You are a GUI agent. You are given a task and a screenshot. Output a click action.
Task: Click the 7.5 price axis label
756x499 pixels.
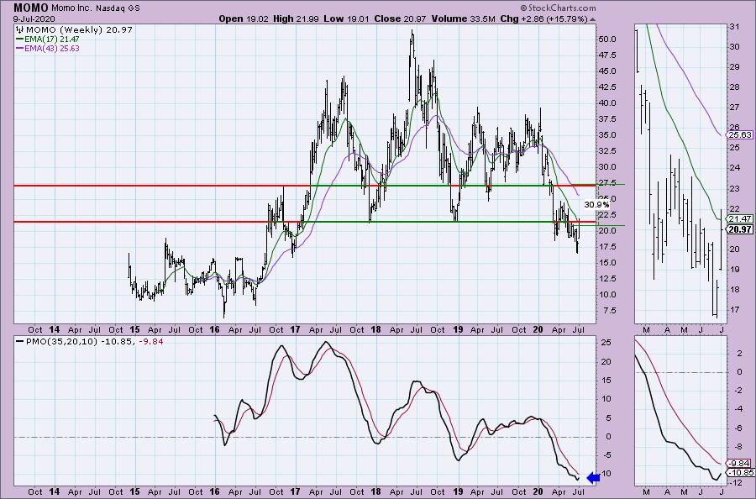(609, 311)
